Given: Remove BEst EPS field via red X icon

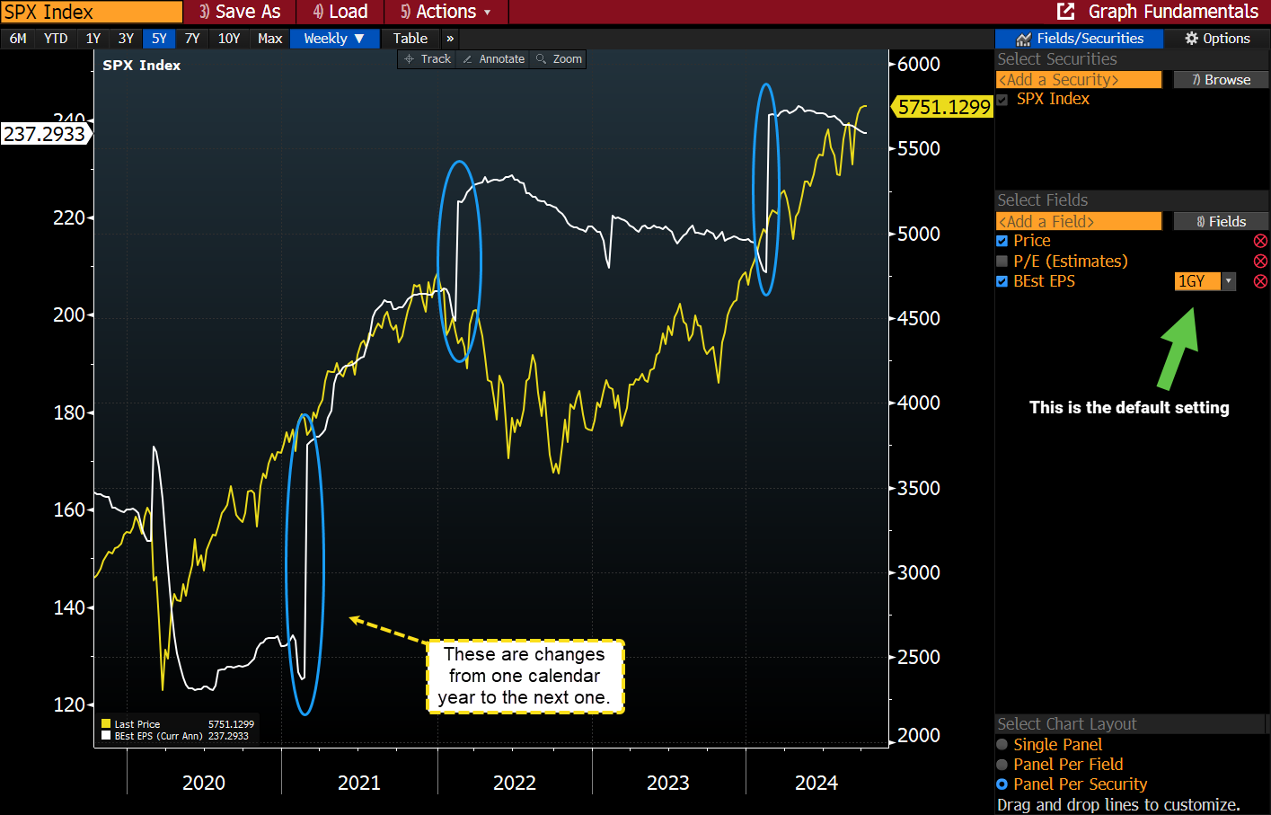Looking at the screenshot, I should tap(1260, 280).
